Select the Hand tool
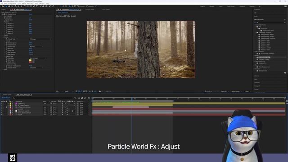The image size is (288, 162). point(9,6)
